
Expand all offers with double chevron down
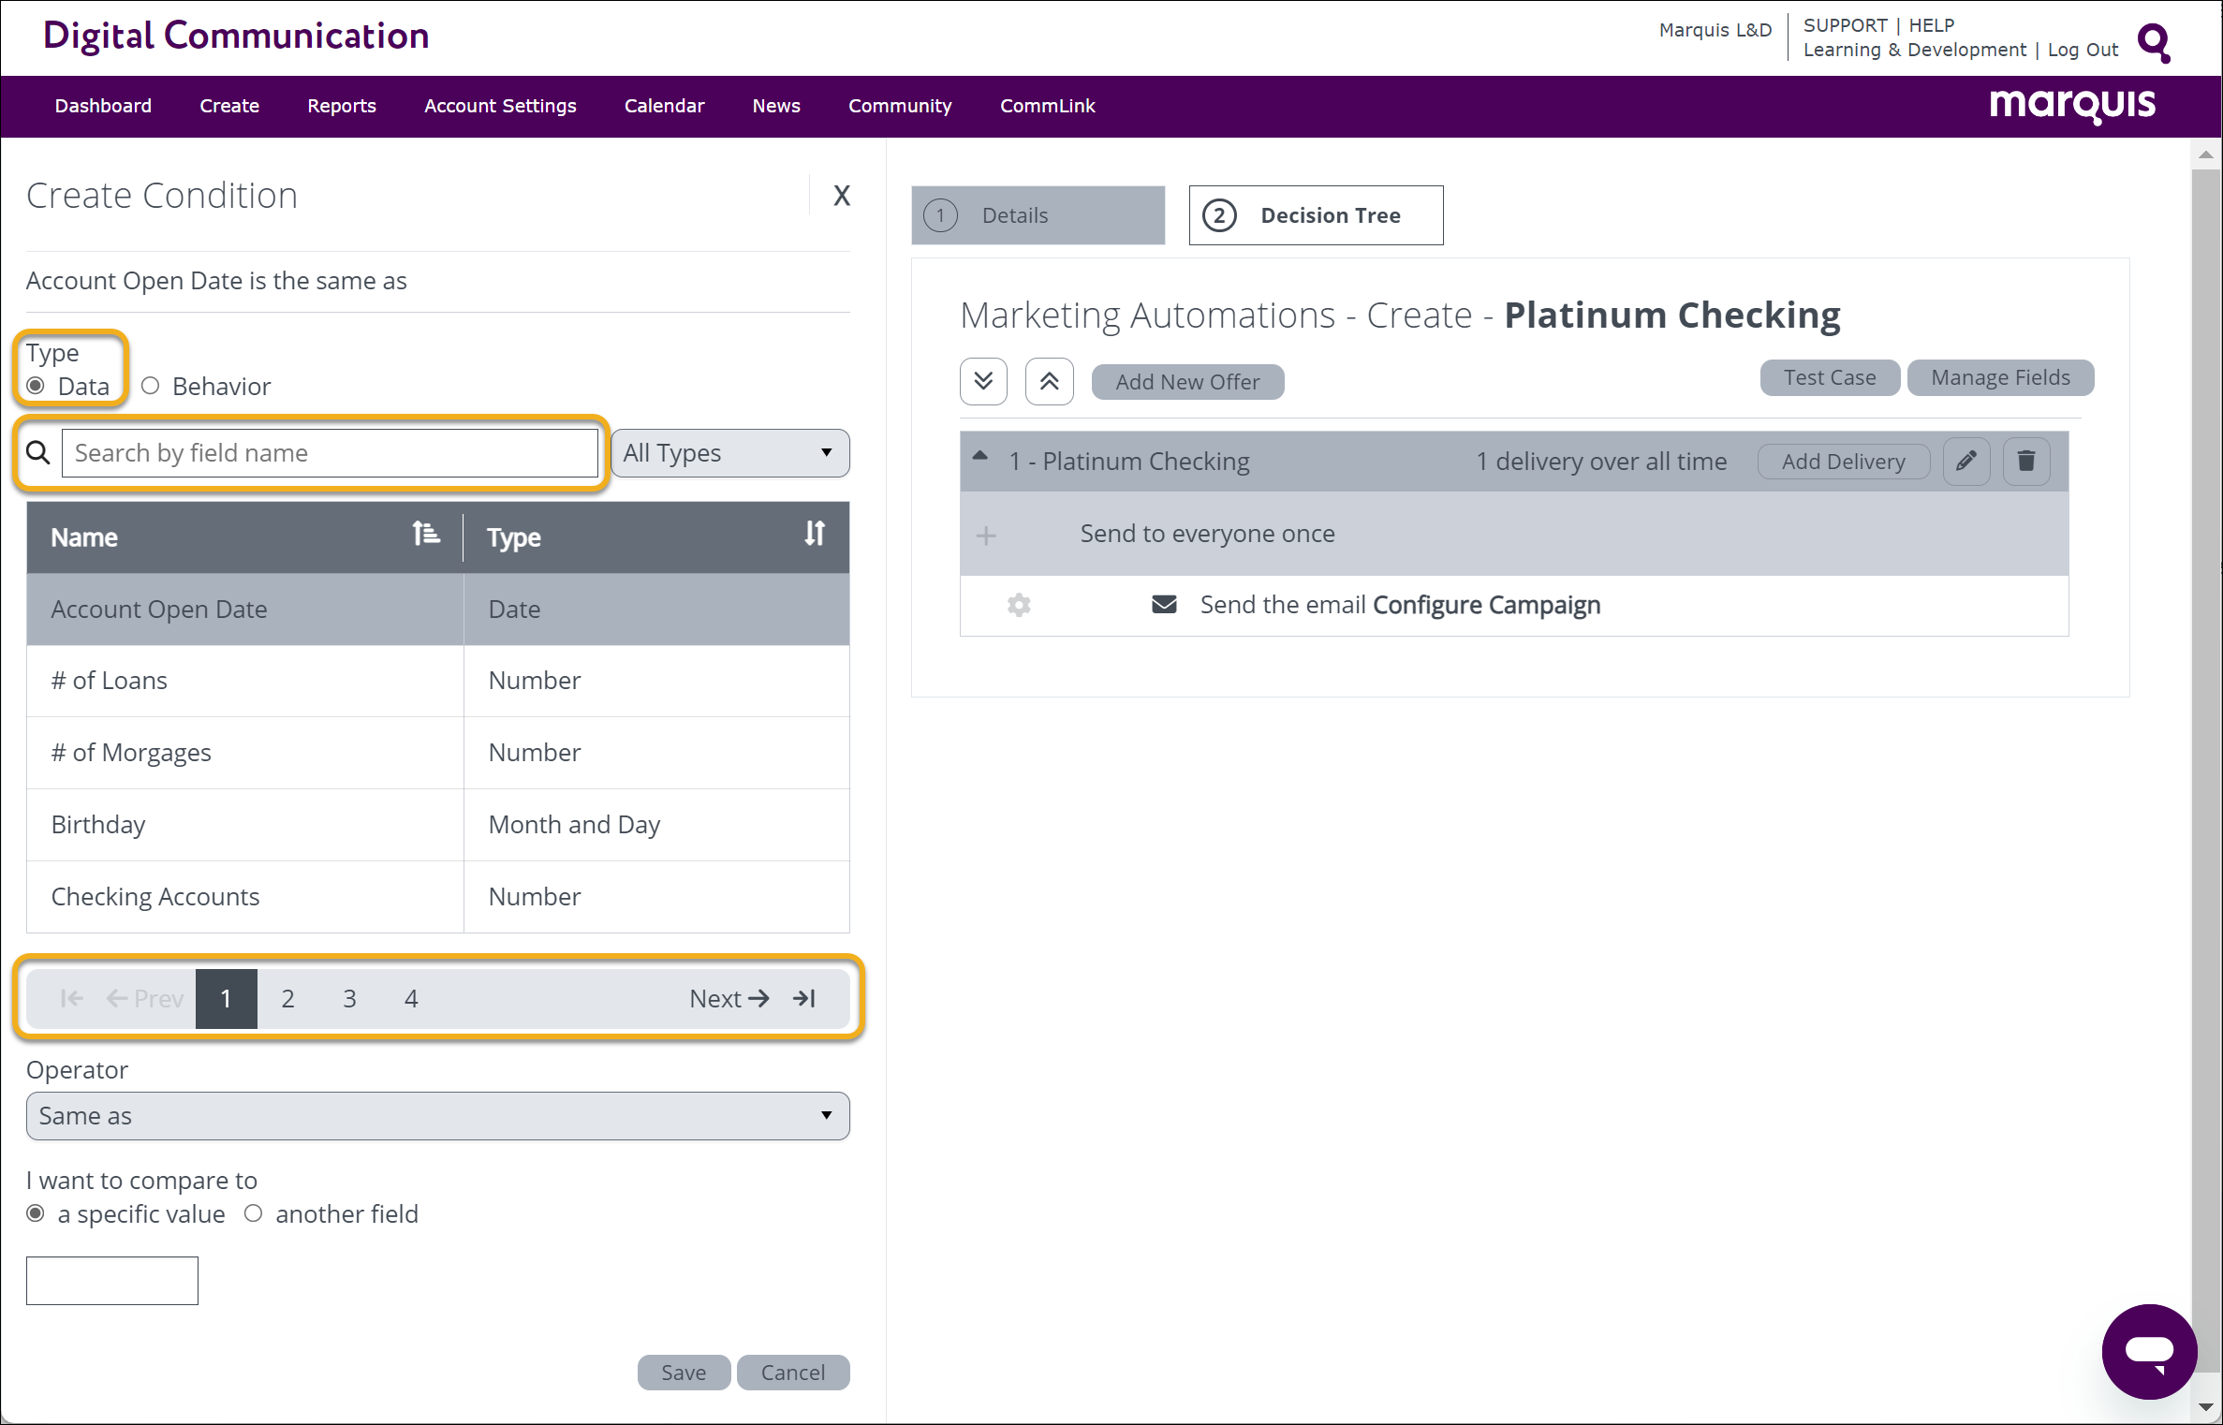pos(983,381)
